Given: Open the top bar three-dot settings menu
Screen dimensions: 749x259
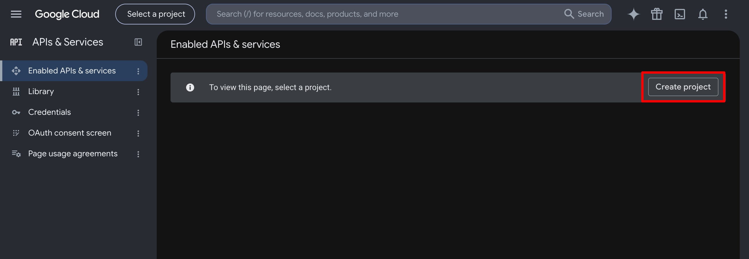Looking at the screenshot, I should (x=726, y=14).
